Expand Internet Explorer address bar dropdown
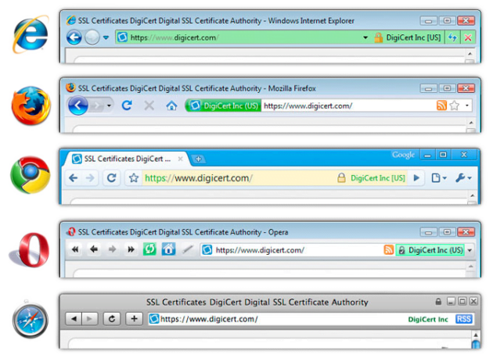 [365, 38]
